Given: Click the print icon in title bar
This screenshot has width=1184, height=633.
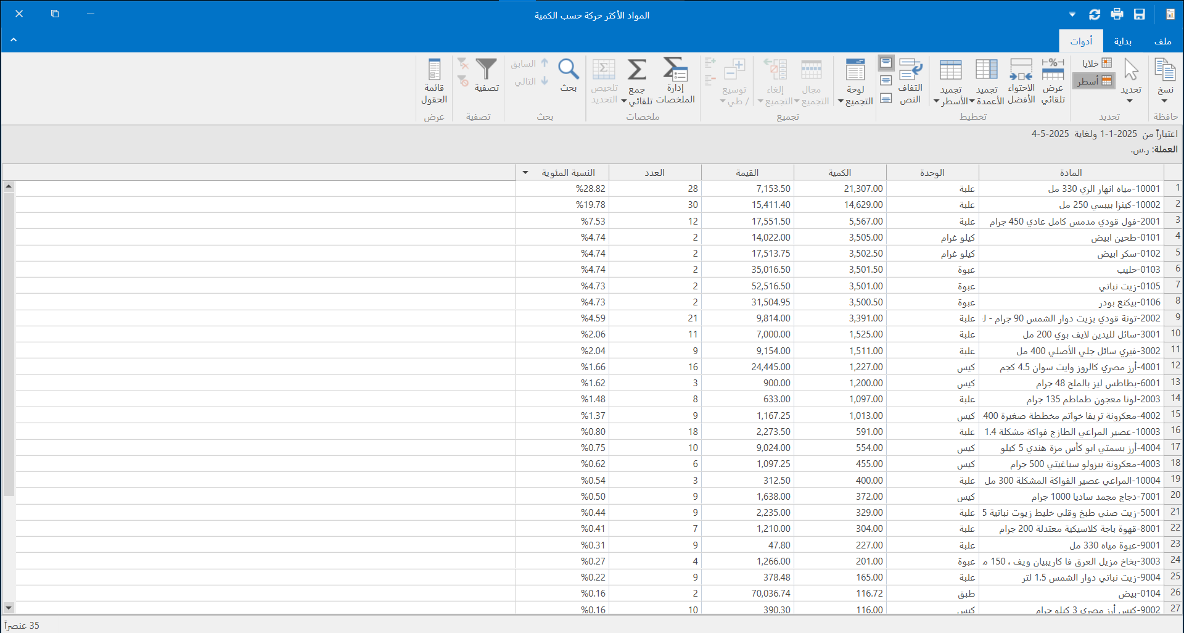Looking at the screenshot, I should [1117, 14].
